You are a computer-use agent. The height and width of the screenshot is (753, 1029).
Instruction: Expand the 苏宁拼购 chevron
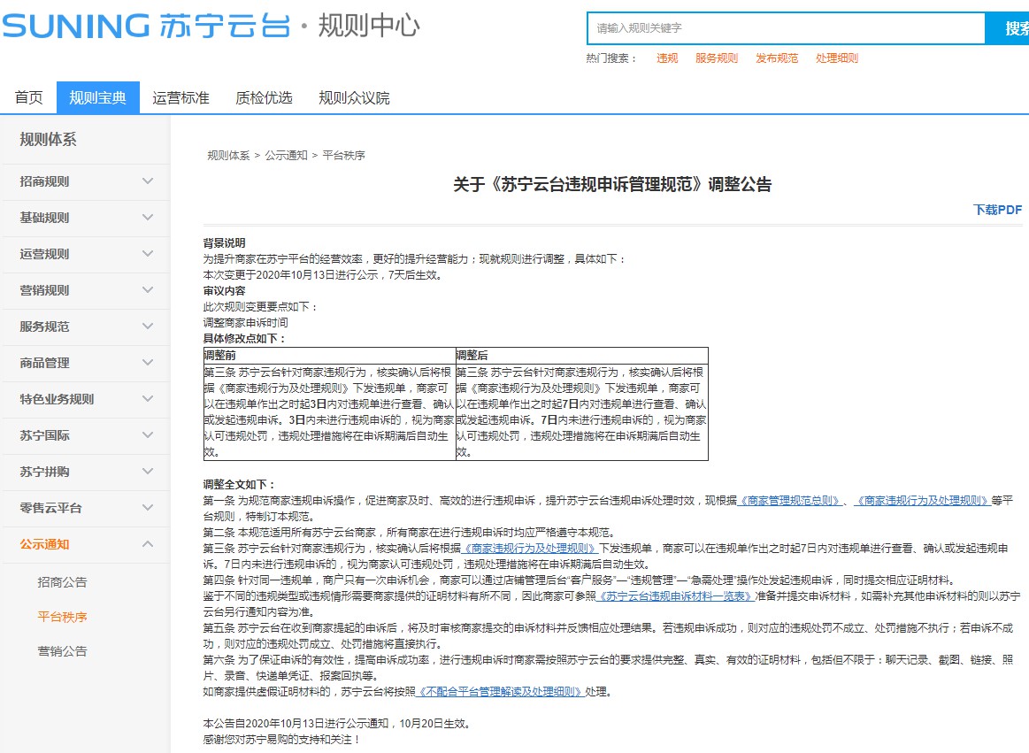(148, 472)
